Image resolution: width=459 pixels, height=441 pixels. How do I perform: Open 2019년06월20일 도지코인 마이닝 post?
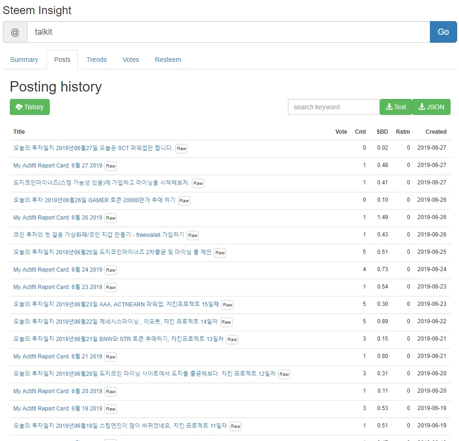pos(144,373)
